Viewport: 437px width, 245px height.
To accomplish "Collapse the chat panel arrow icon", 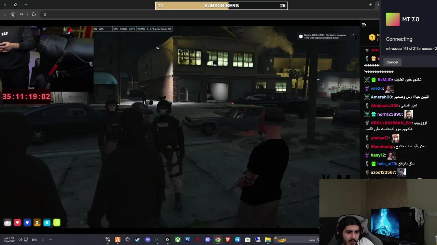I will click(364, 25).
